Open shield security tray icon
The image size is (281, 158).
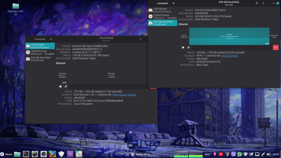pyautogui.click(x=246, y=154)
